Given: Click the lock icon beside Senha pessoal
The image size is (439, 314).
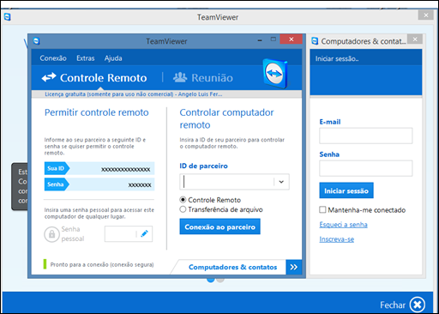Looking at the screenshot, I should click(51, 234).
